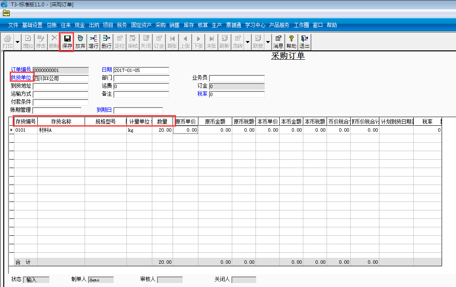
Task: Click the 业务员 input field
Action: click(x=236, y=78)
